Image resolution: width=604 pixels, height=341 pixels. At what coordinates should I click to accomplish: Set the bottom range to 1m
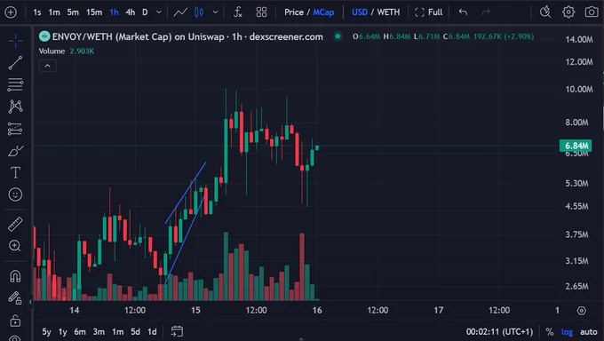pyautogui.click(x=118, y=332)
